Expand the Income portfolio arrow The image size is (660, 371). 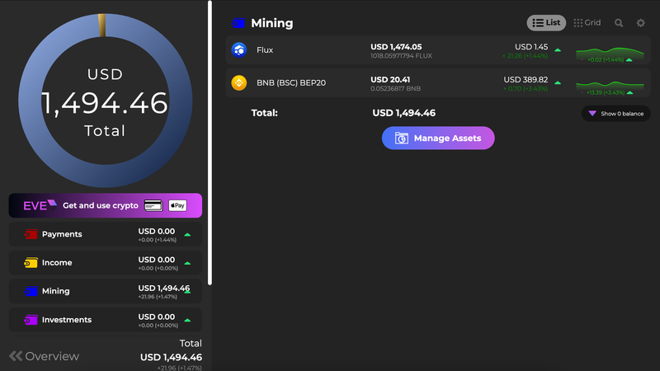click(x=187, y=264)
